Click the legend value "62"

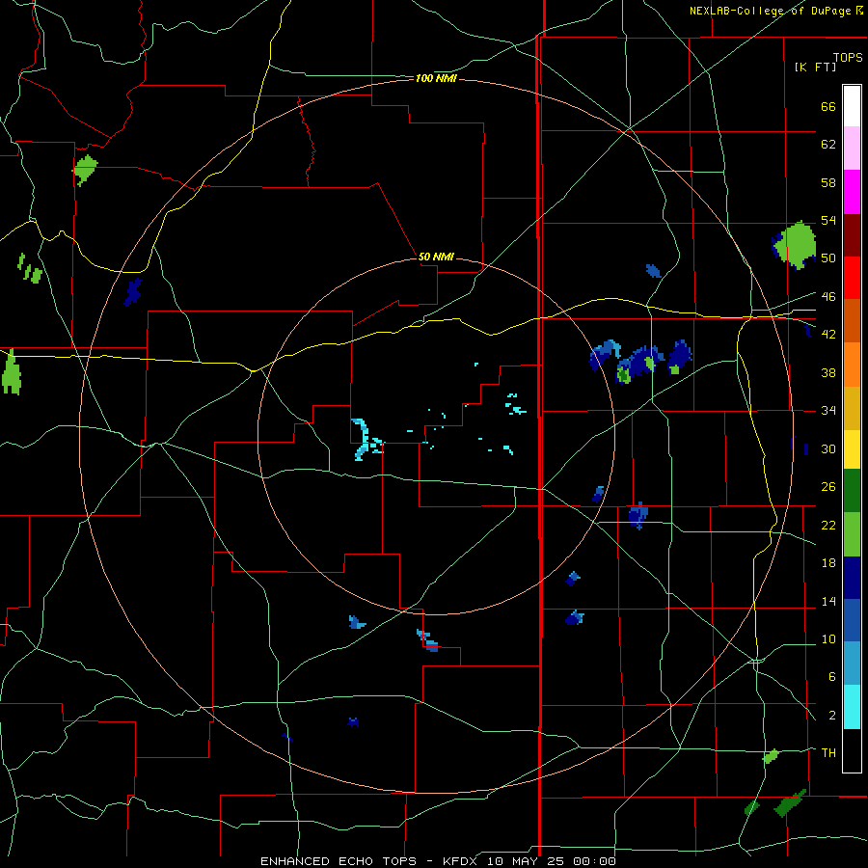click(828, 144)
